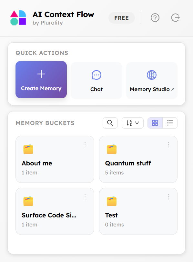Click the Create Memory button
This screenshot has height=262, width=193.
(x=41, y=80)
